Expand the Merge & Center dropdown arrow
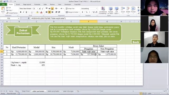169x95 pixels. [79, 12]
